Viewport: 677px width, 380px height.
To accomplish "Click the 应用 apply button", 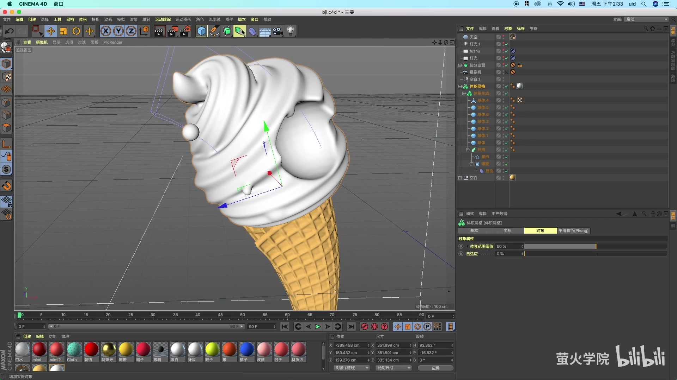I will (x=435, y=368).
